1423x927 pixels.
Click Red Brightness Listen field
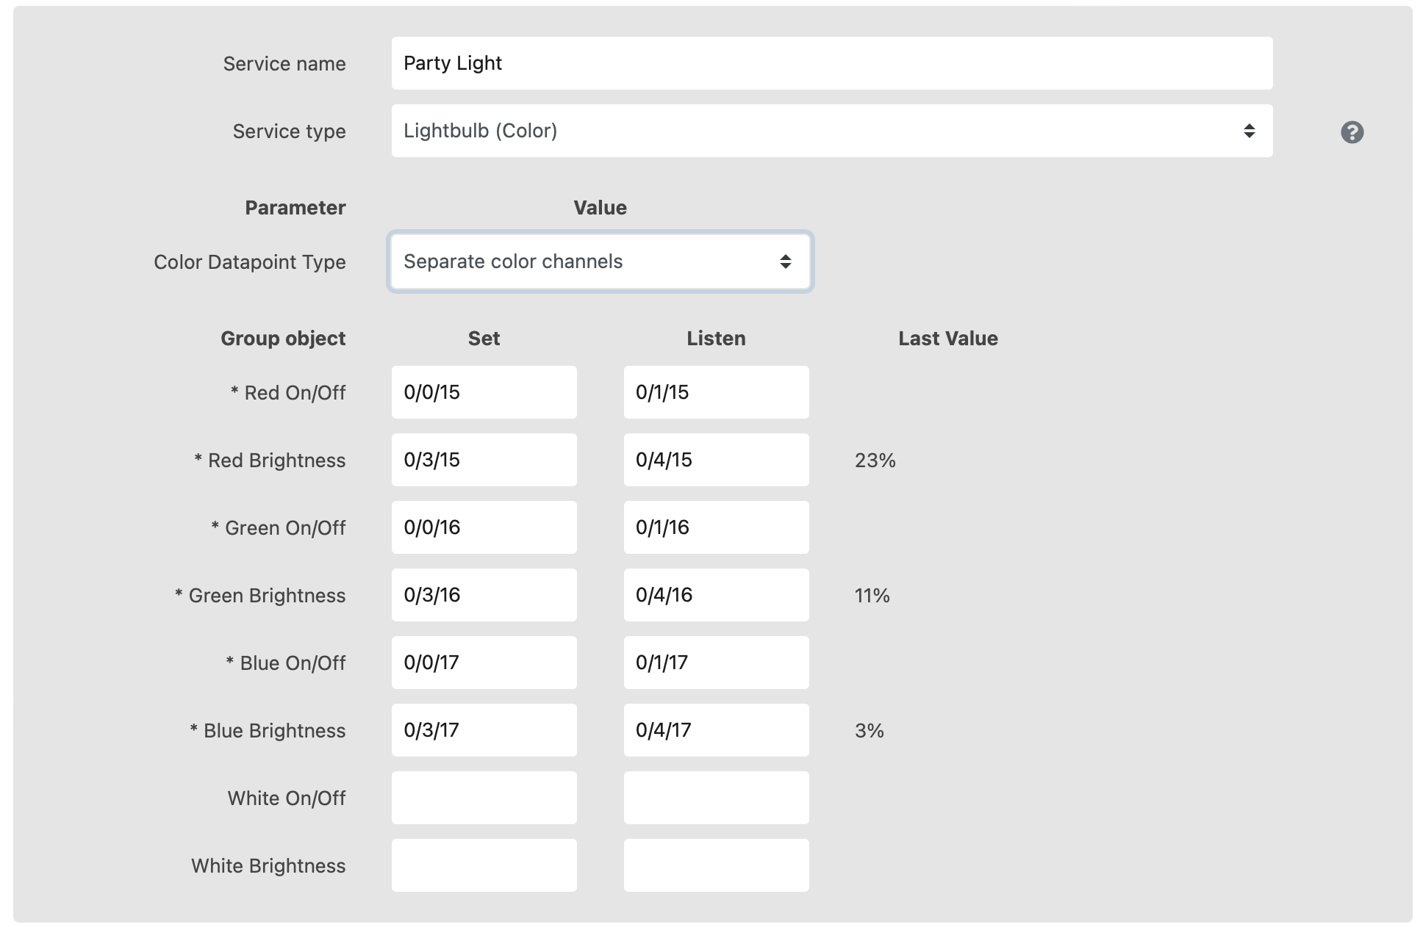(x=716, y=460)
